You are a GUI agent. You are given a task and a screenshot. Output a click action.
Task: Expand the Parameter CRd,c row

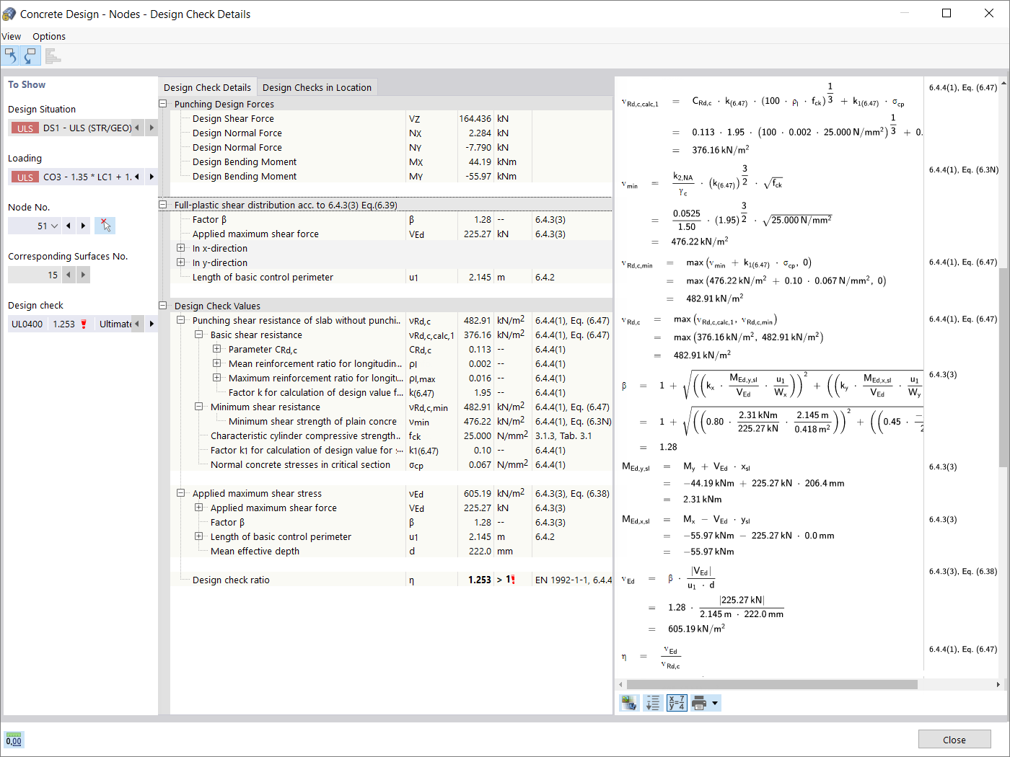(x=217, y=349)
